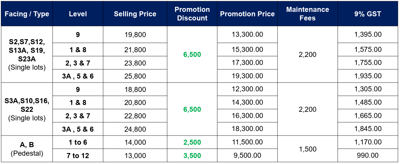Click the 19,800 selling price cell
The height and width of the screenshot is (164, 400).
click(x=135, y=35)
